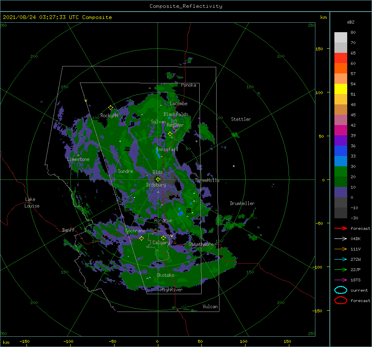Click the Limestone label
This screenshot has width=372, height=347.
click(x=78, y=159)
